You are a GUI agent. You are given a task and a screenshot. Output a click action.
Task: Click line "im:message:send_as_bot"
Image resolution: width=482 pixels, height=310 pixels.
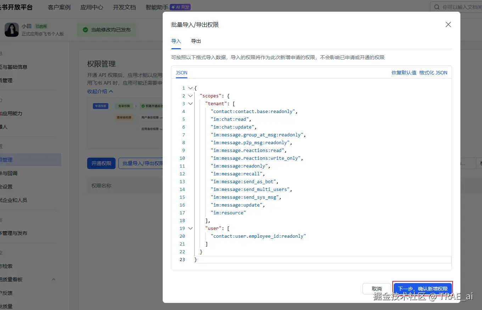click(x=243, y=182)
